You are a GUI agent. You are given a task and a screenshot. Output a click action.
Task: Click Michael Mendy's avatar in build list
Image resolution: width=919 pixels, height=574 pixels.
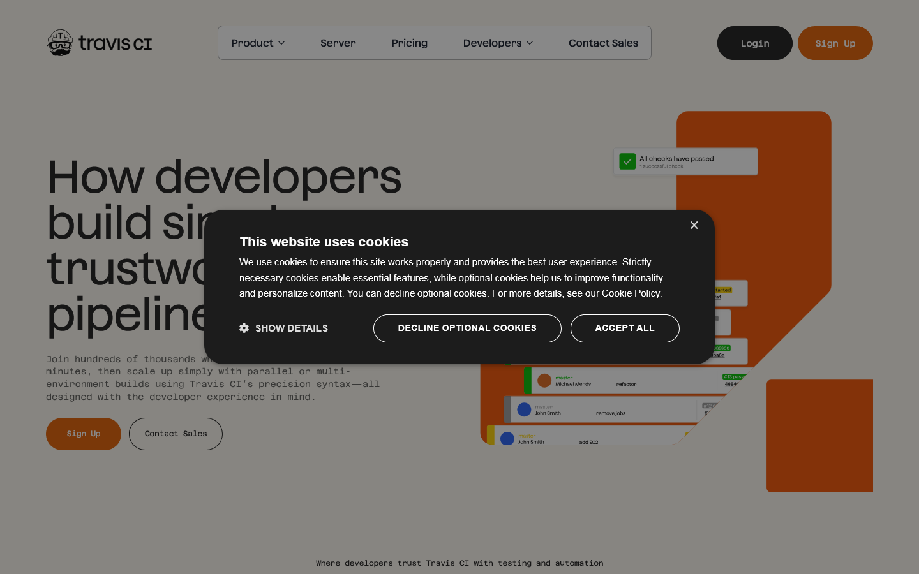click(x=544, y=381)
